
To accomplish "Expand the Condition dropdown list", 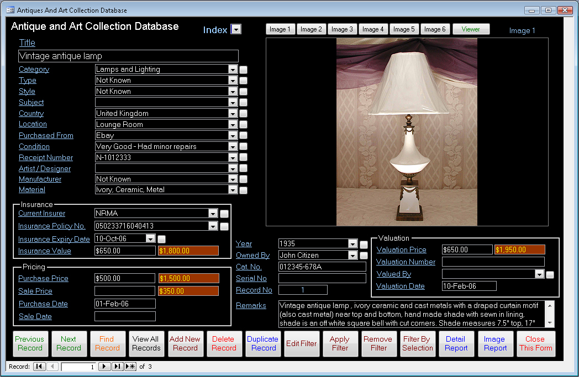I will [234, 146].
